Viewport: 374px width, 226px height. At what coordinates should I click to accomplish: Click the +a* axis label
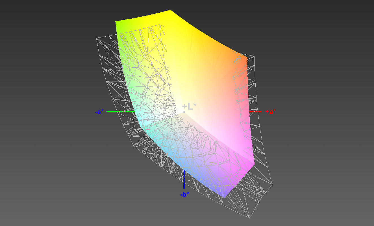tap(270, 112)
